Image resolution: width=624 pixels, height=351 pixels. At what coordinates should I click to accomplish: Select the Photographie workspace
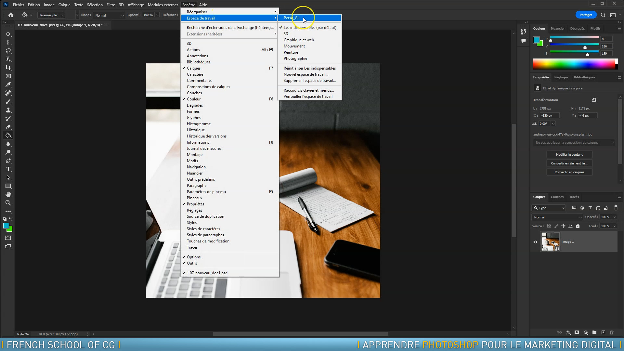tap(310, 58)
